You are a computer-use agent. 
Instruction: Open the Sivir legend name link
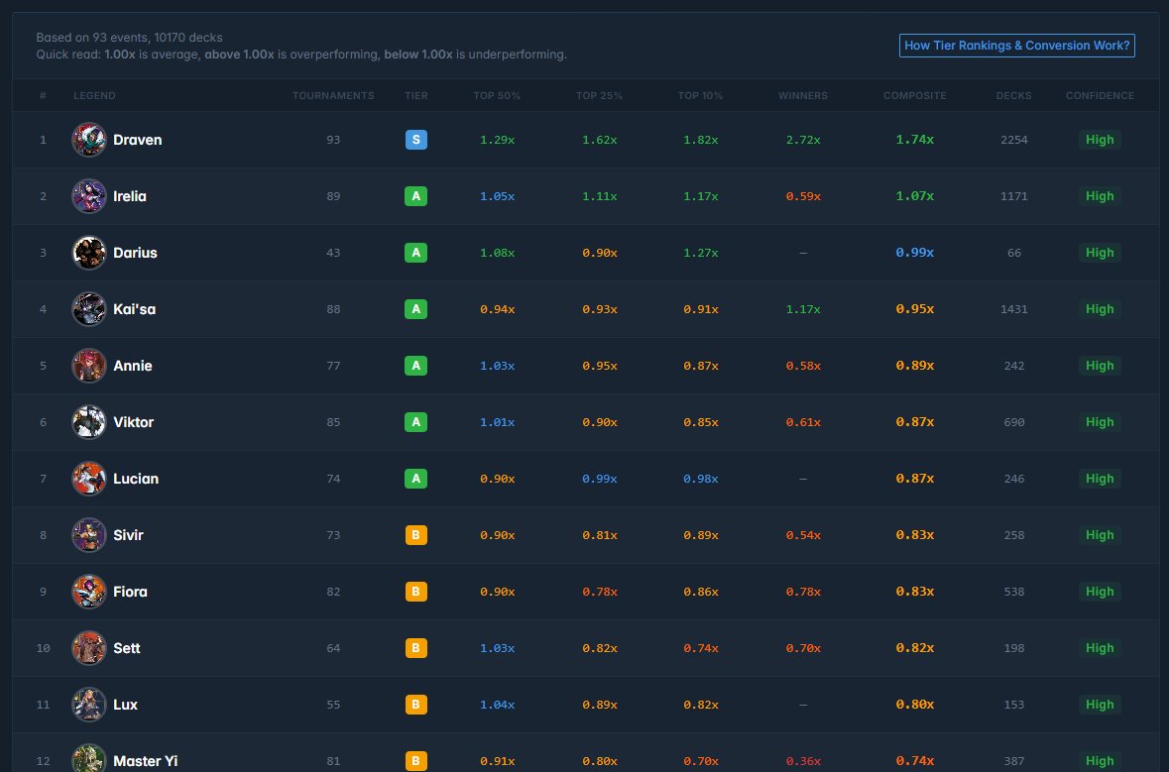tap(128, 535)
